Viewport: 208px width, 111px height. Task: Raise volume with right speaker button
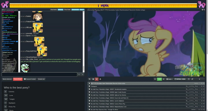[x=164, y=79]
